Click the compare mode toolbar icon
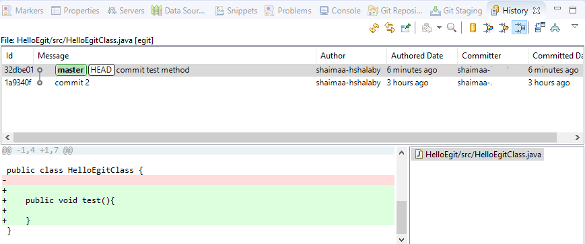This screenshot has width=585, height=244. point(540,28)
